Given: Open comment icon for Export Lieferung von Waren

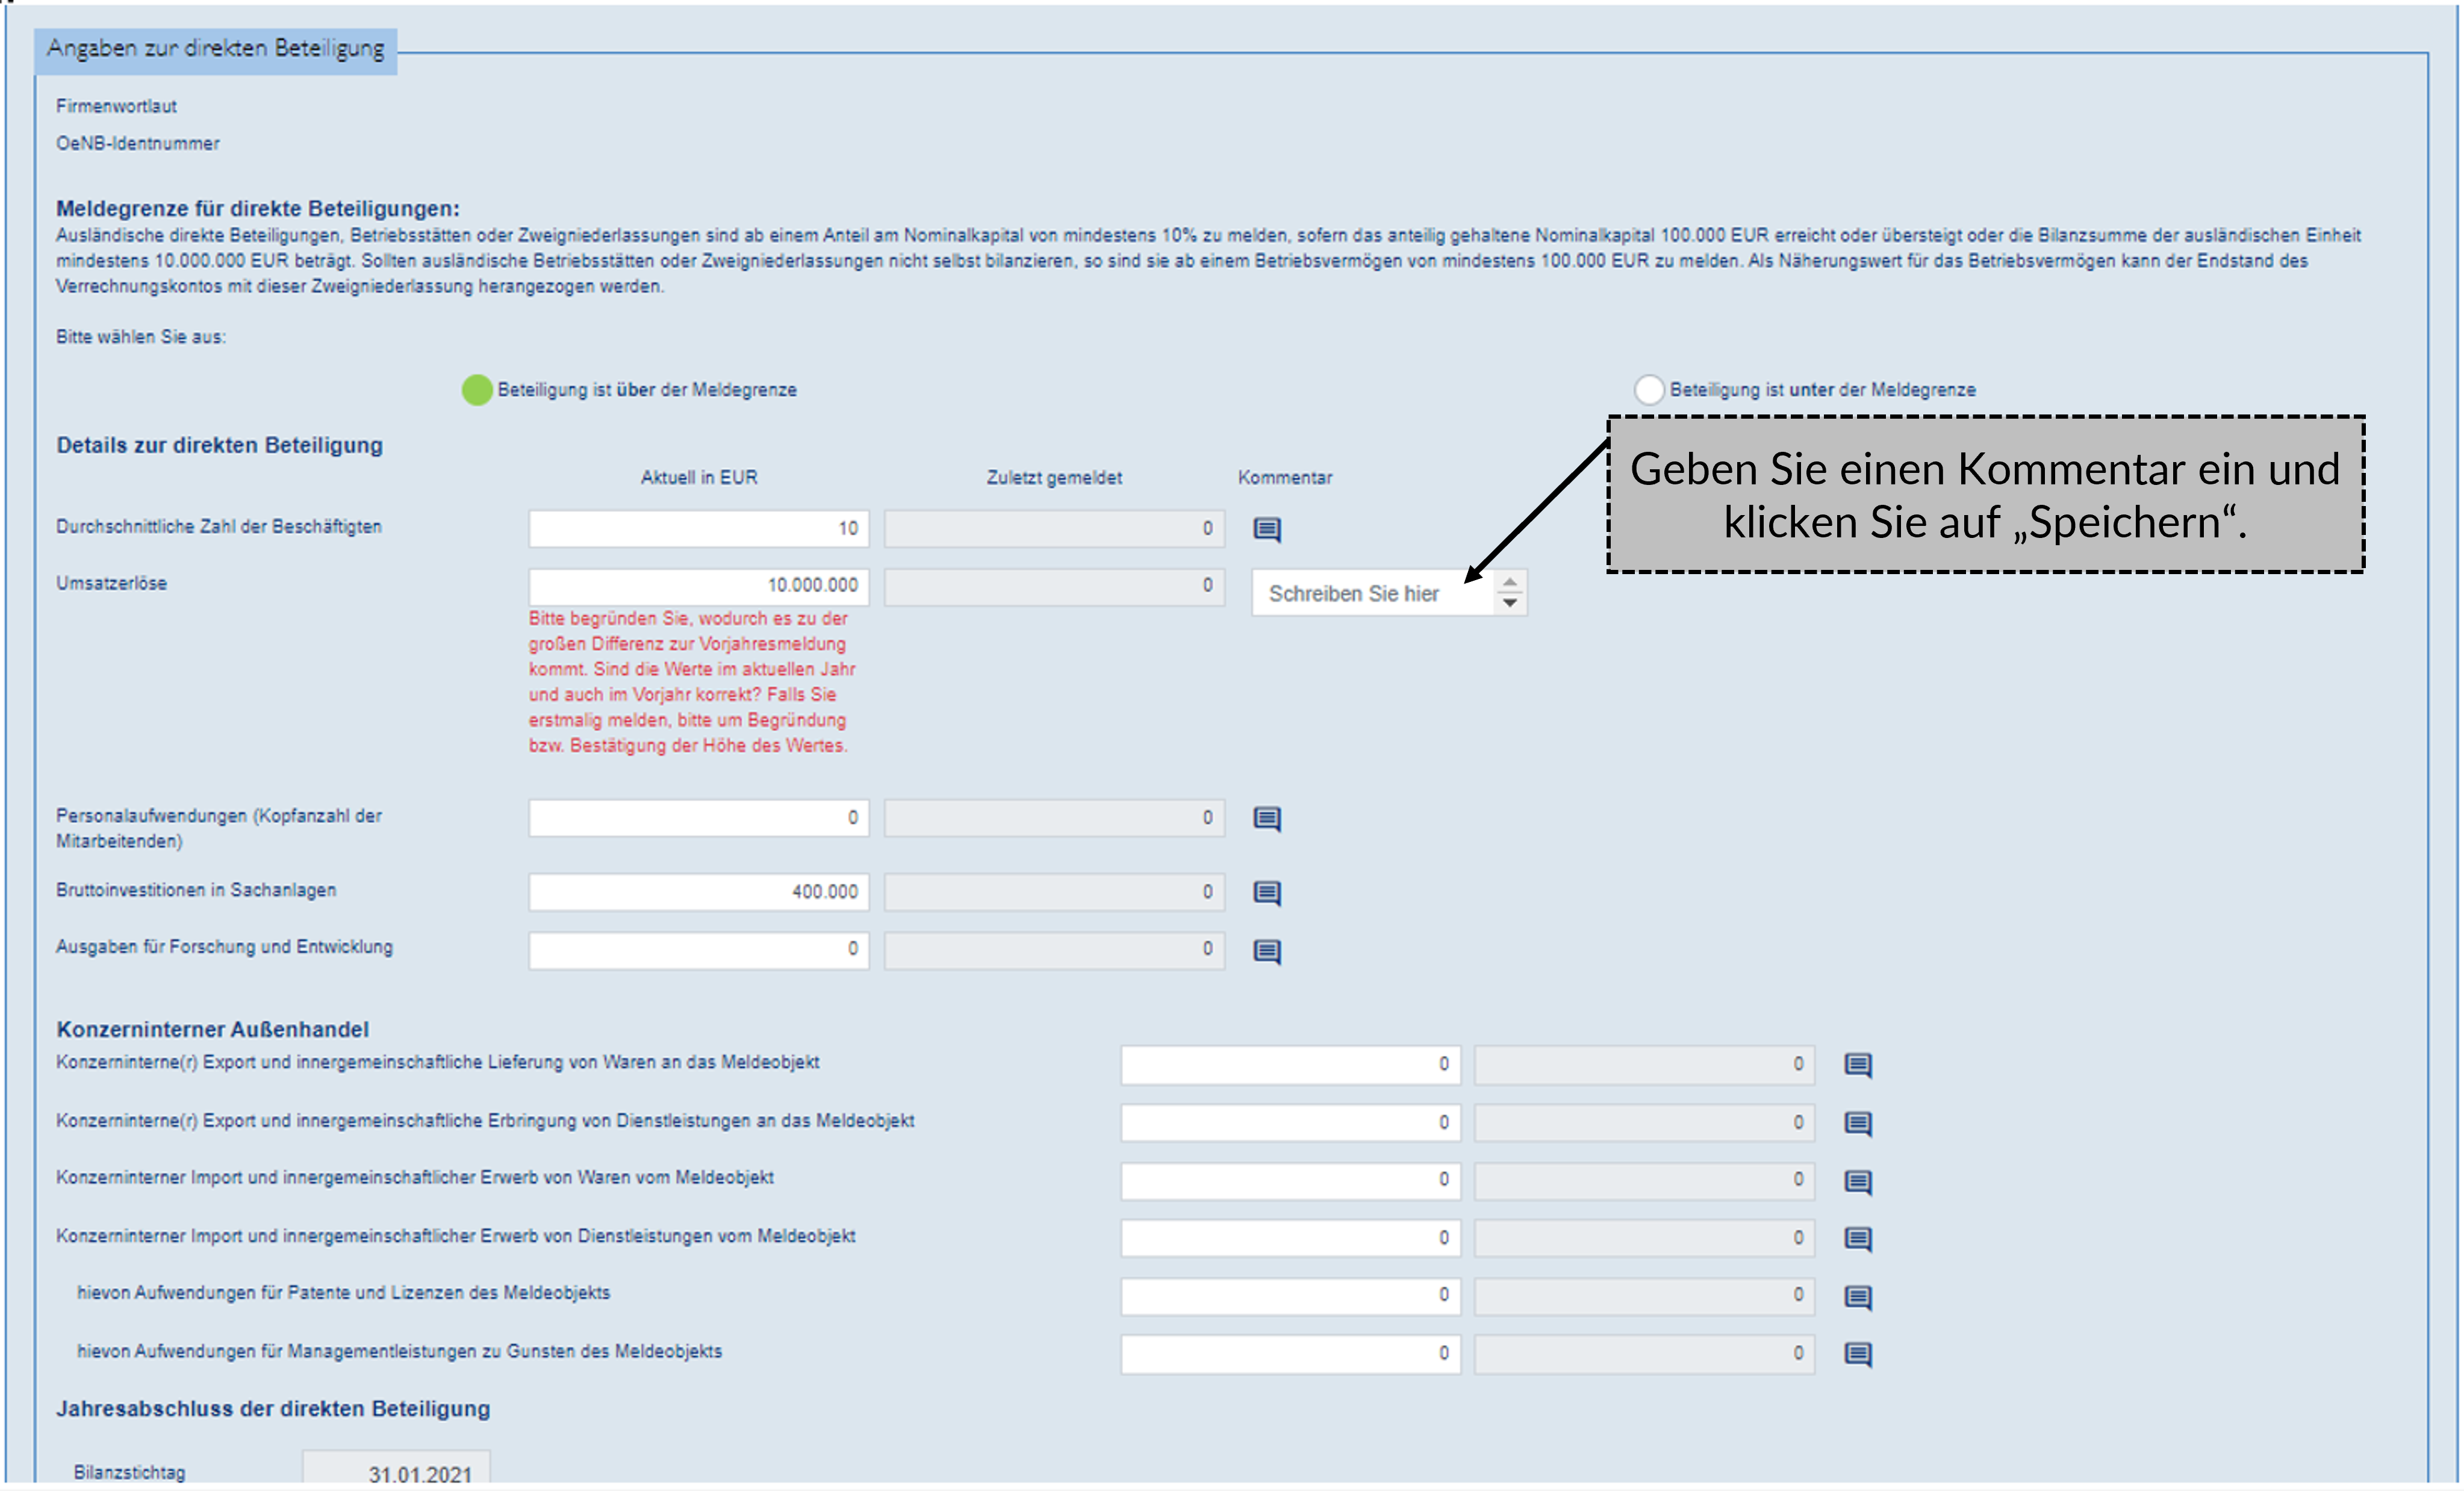Looking at the screenshot, I should point(1858,1064).
